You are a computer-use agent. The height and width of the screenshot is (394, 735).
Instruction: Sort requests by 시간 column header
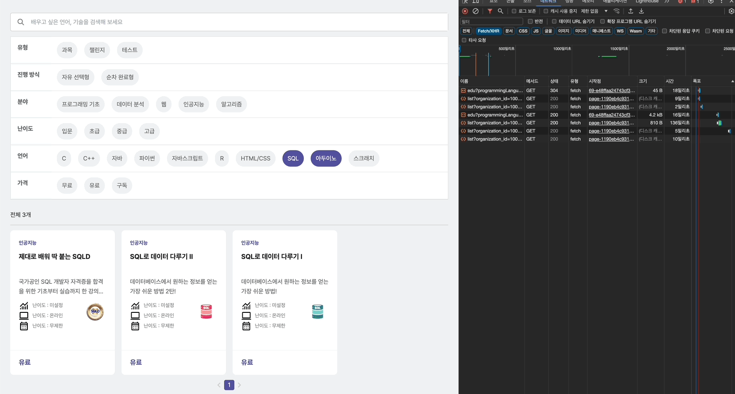677,81
